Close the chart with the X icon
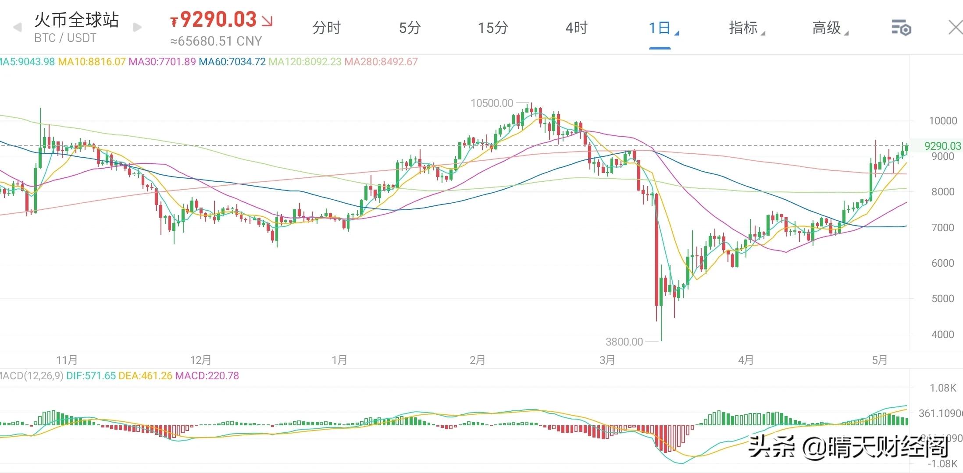 955,28
